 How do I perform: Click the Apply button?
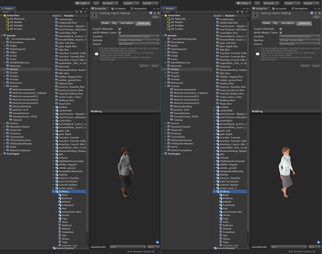click(155, 66)
